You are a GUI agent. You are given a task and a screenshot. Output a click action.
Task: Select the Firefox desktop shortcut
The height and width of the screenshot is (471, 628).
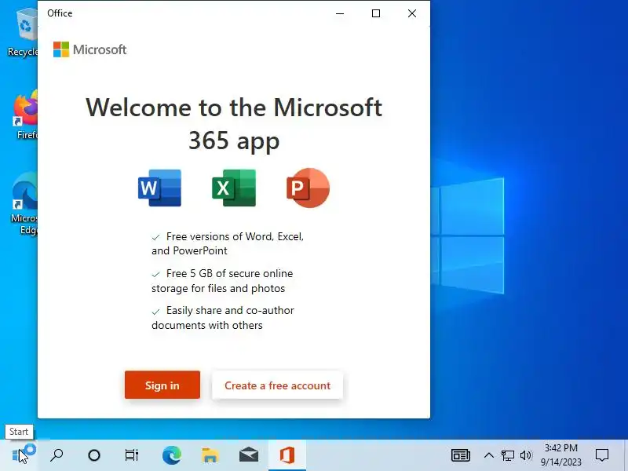(25, 116)
